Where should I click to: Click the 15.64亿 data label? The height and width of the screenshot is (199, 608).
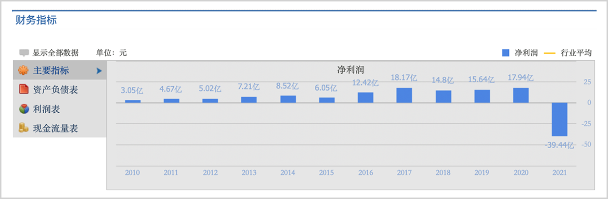click(x=481, y=80)
